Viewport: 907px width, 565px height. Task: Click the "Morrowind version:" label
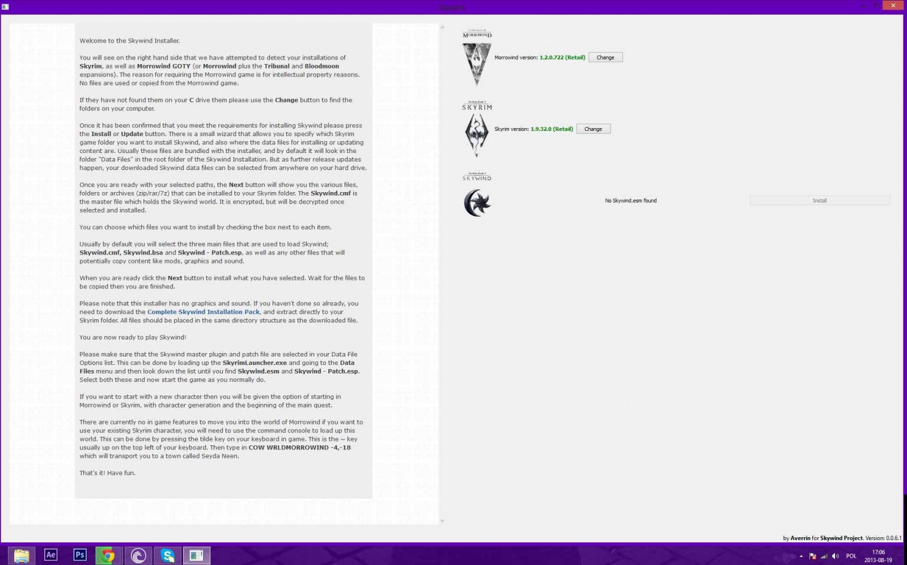point(516,57)
